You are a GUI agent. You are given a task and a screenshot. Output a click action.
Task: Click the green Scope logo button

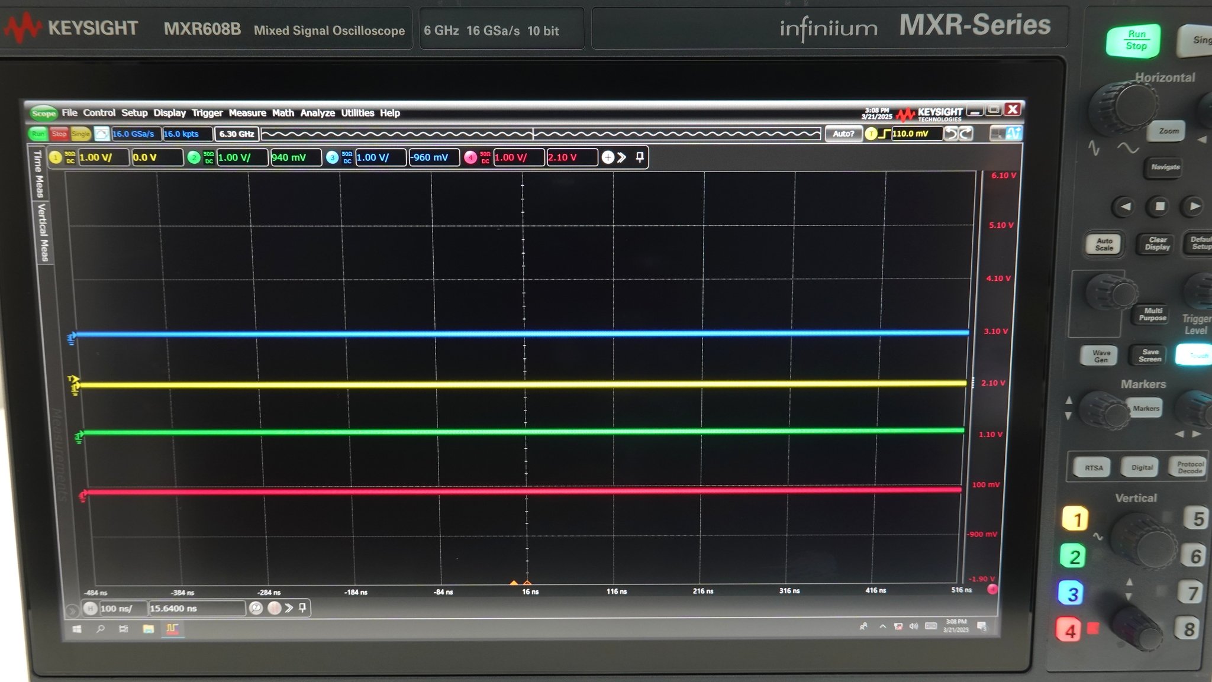pos(43,113)
